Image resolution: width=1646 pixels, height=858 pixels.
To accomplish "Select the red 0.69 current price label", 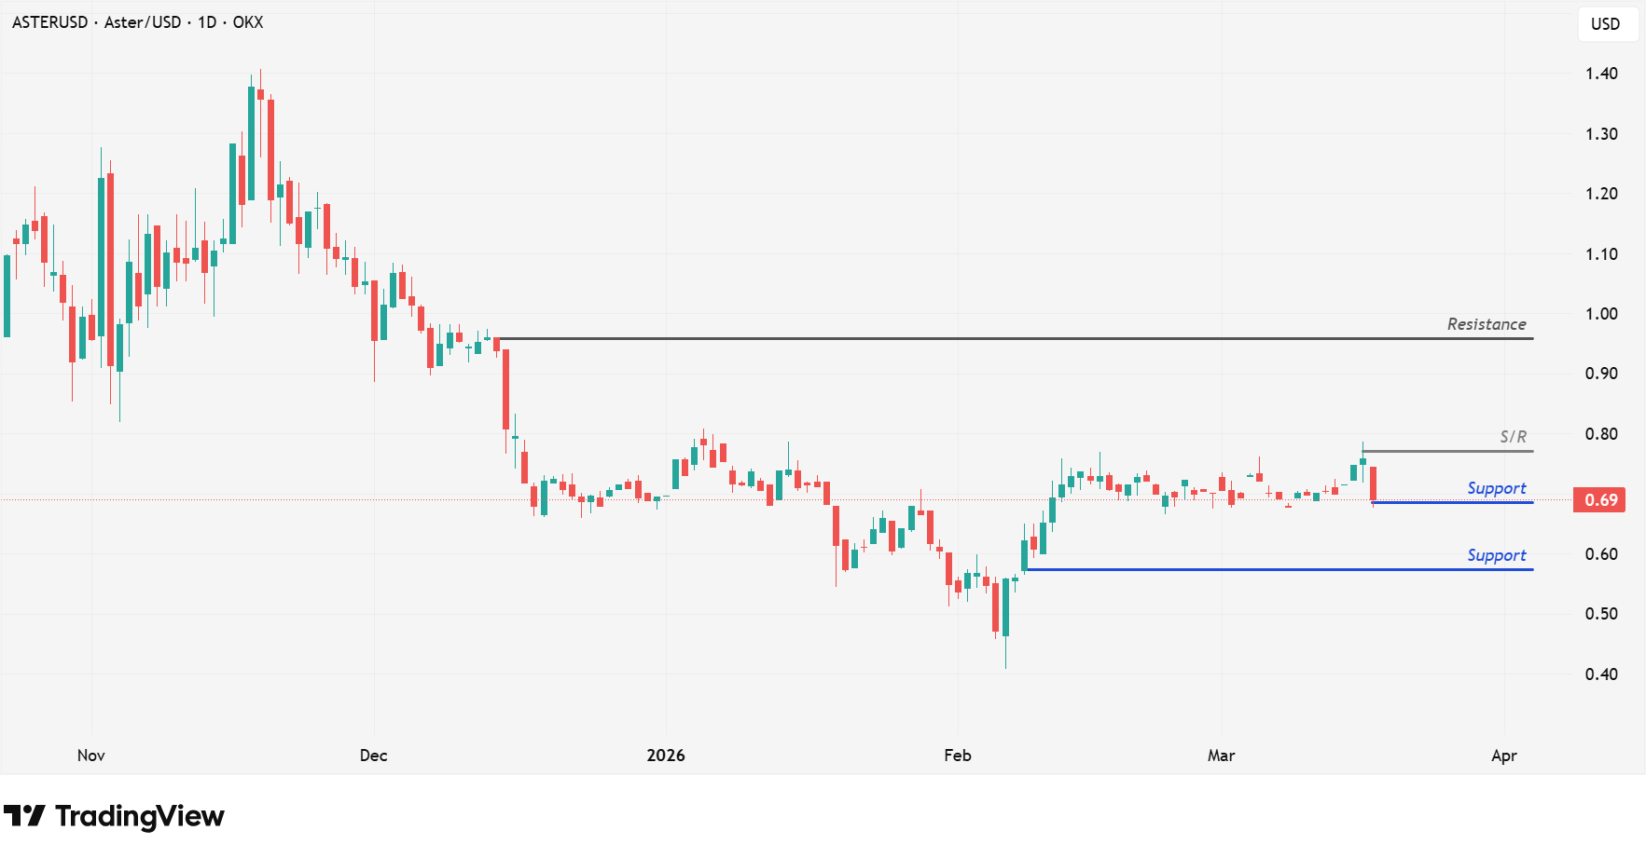I will [x=1600, y=500].
